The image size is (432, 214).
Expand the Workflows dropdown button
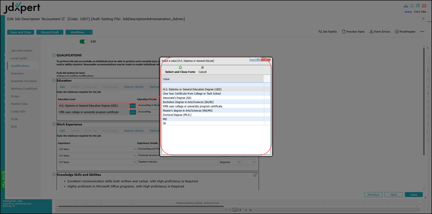pyautogui.click(x=79, y=32)
